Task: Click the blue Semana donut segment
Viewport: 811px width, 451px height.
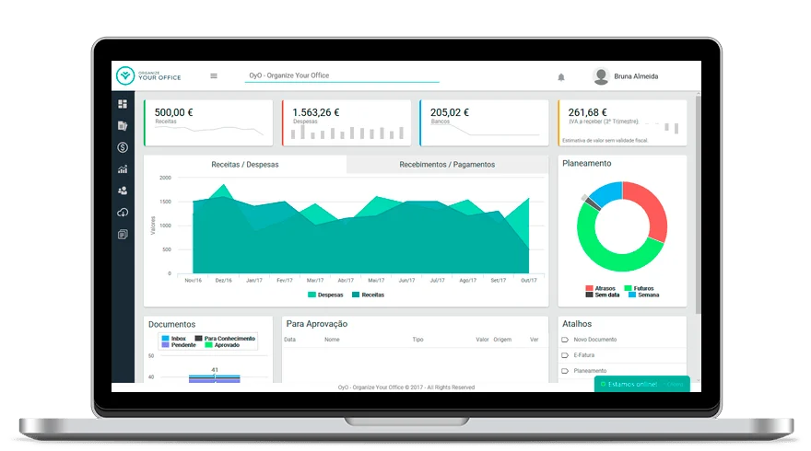Action: [x=607, y=191]
